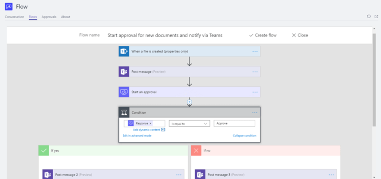Click Add dynamic content link
Image resolution: width=381 pixels, height=179 pixels.
tap(146, 130)
